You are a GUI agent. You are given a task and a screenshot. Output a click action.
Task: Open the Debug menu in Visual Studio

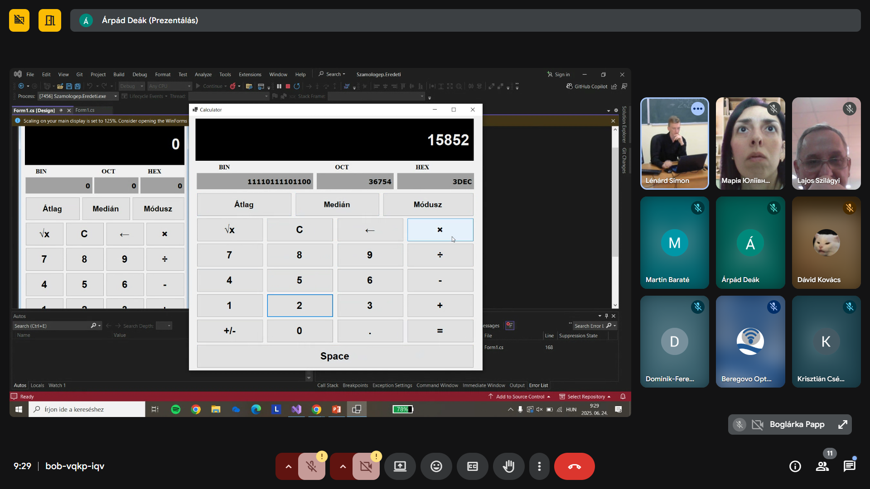[140, 74]
